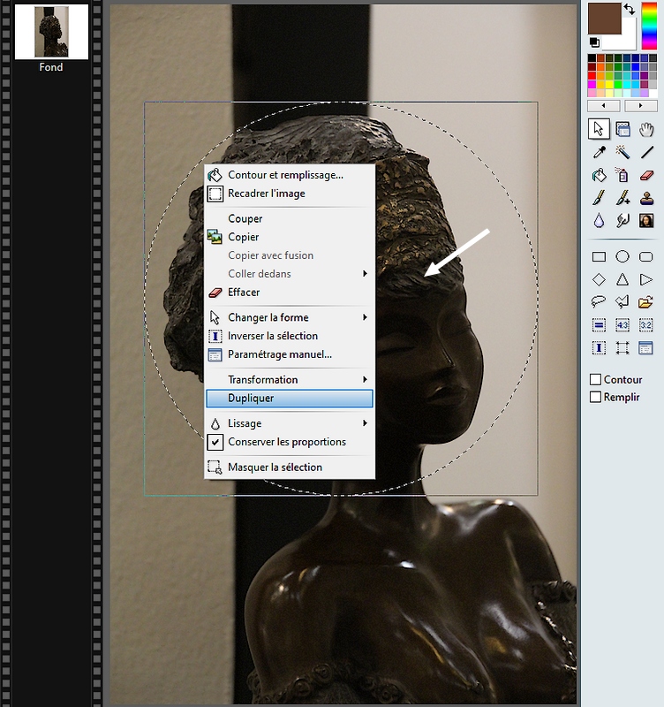Set selection ratio to 4:3
The image size is (664, 707).
coord(622,324)
